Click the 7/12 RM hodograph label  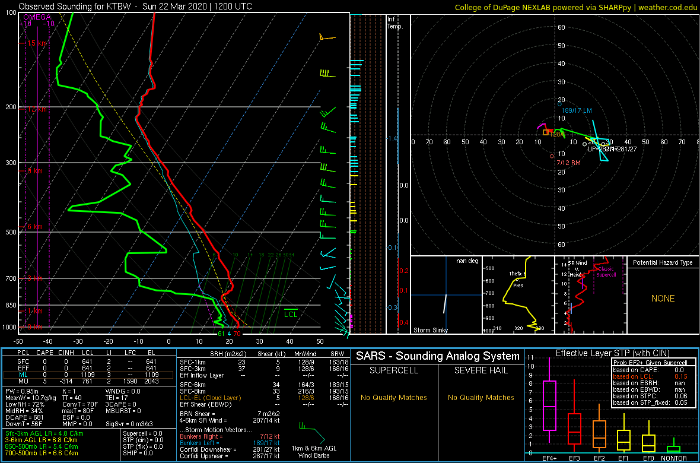pyautogui.click(x=569, y=163)
